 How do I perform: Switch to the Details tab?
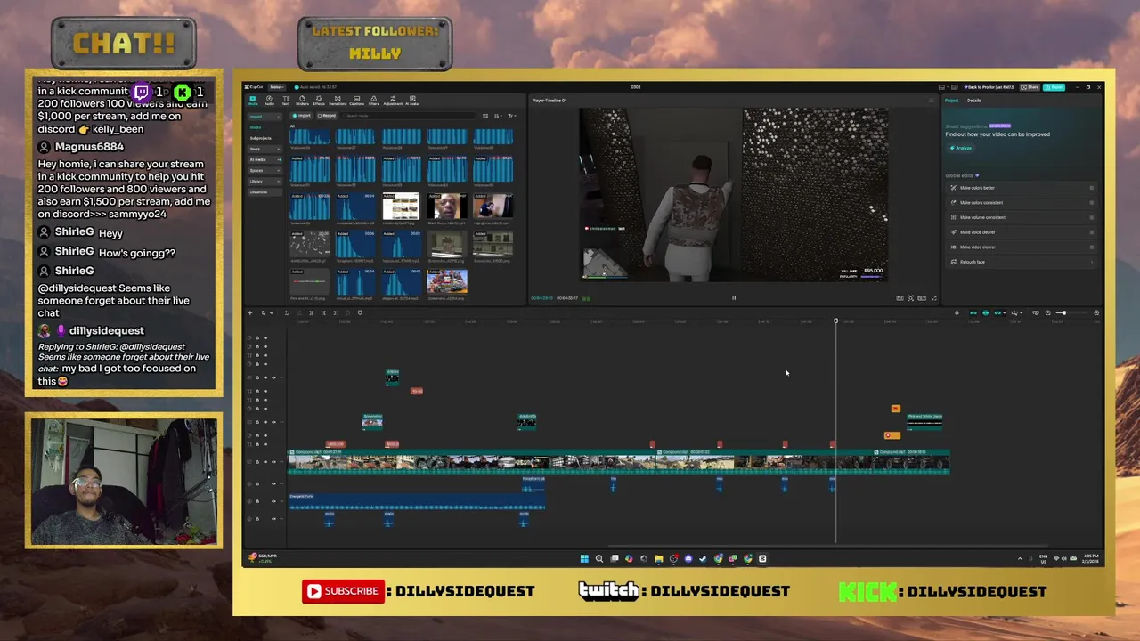(973, 101)
